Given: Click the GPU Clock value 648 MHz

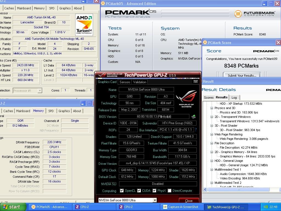Looking at the screenshot, I should coord(127,170).
